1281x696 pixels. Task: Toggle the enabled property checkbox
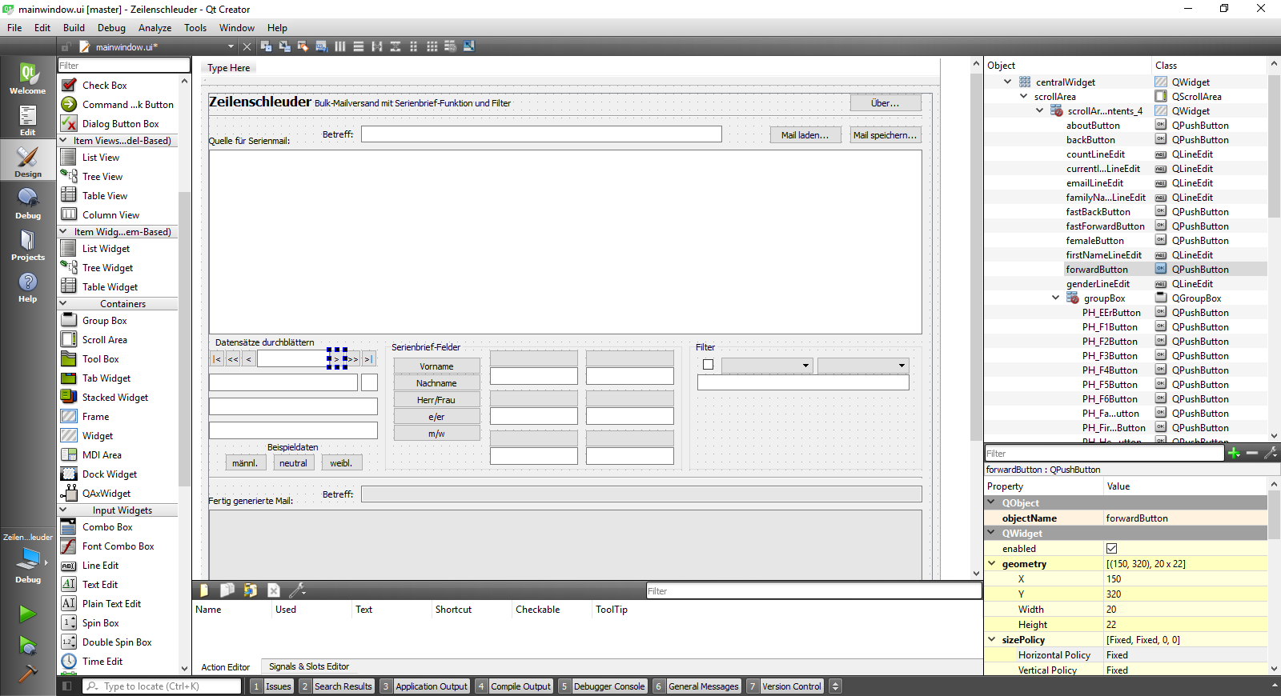[x=1111, y=549]
